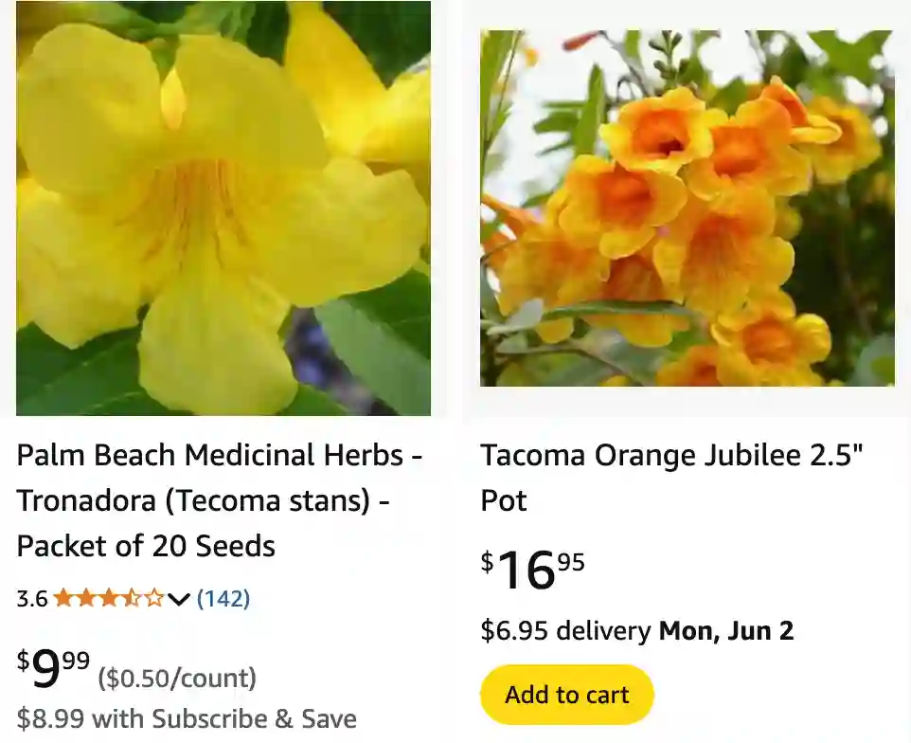The image size is (911, 743).
Task: Expand the rating breakdown chevron
Action: pyautogui.click(x=179, y=599)
